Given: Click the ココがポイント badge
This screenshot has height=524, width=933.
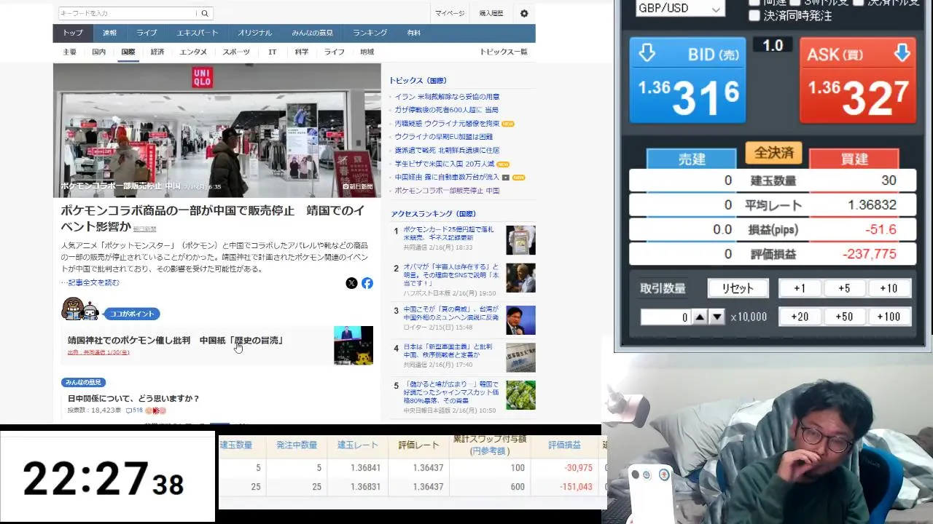Looking at the screenshot, I should pyautogui.click(x=132, y=314).
